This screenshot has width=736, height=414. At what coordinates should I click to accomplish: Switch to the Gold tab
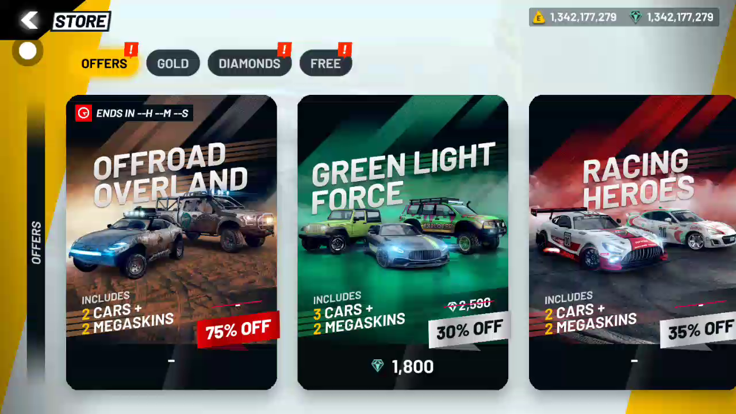173,63
